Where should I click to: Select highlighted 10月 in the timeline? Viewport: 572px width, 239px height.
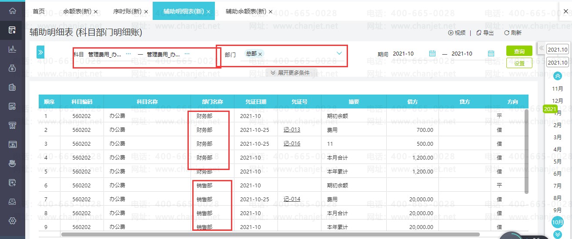pos(557,222)
